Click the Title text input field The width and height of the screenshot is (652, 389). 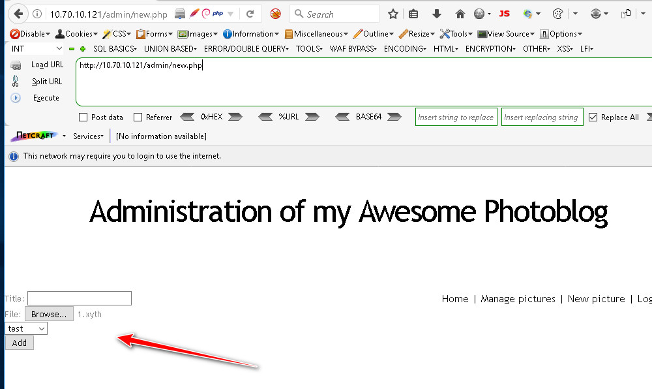pos(80,299)
